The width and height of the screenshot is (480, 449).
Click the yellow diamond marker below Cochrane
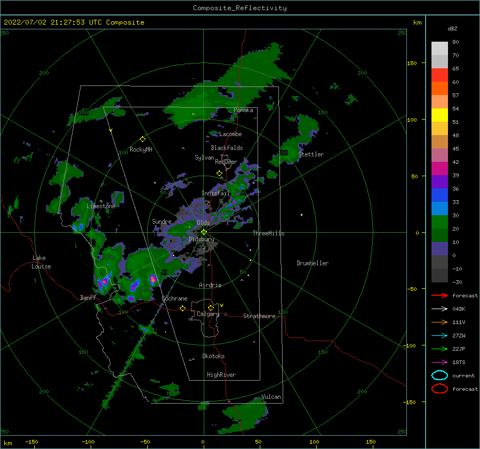182,308
